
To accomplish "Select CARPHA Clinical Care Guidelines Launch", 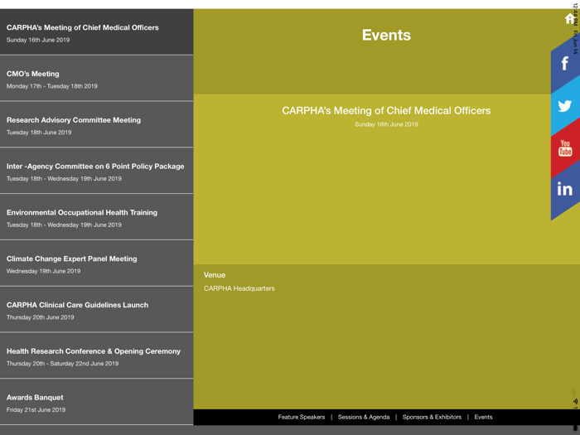I will coord(97,310).
